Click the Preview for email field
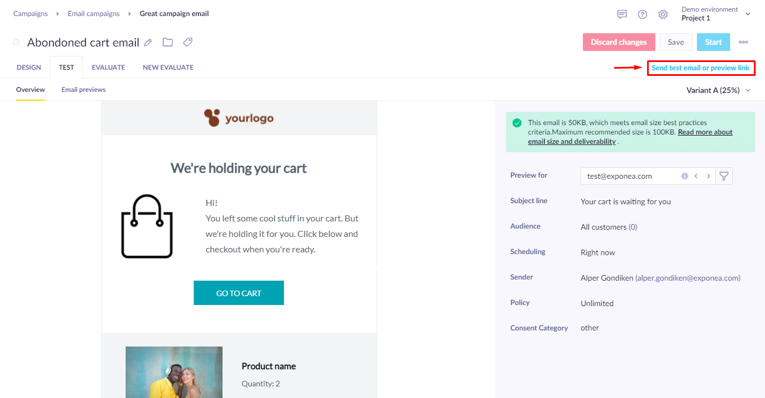 click(x=648, y=176)
